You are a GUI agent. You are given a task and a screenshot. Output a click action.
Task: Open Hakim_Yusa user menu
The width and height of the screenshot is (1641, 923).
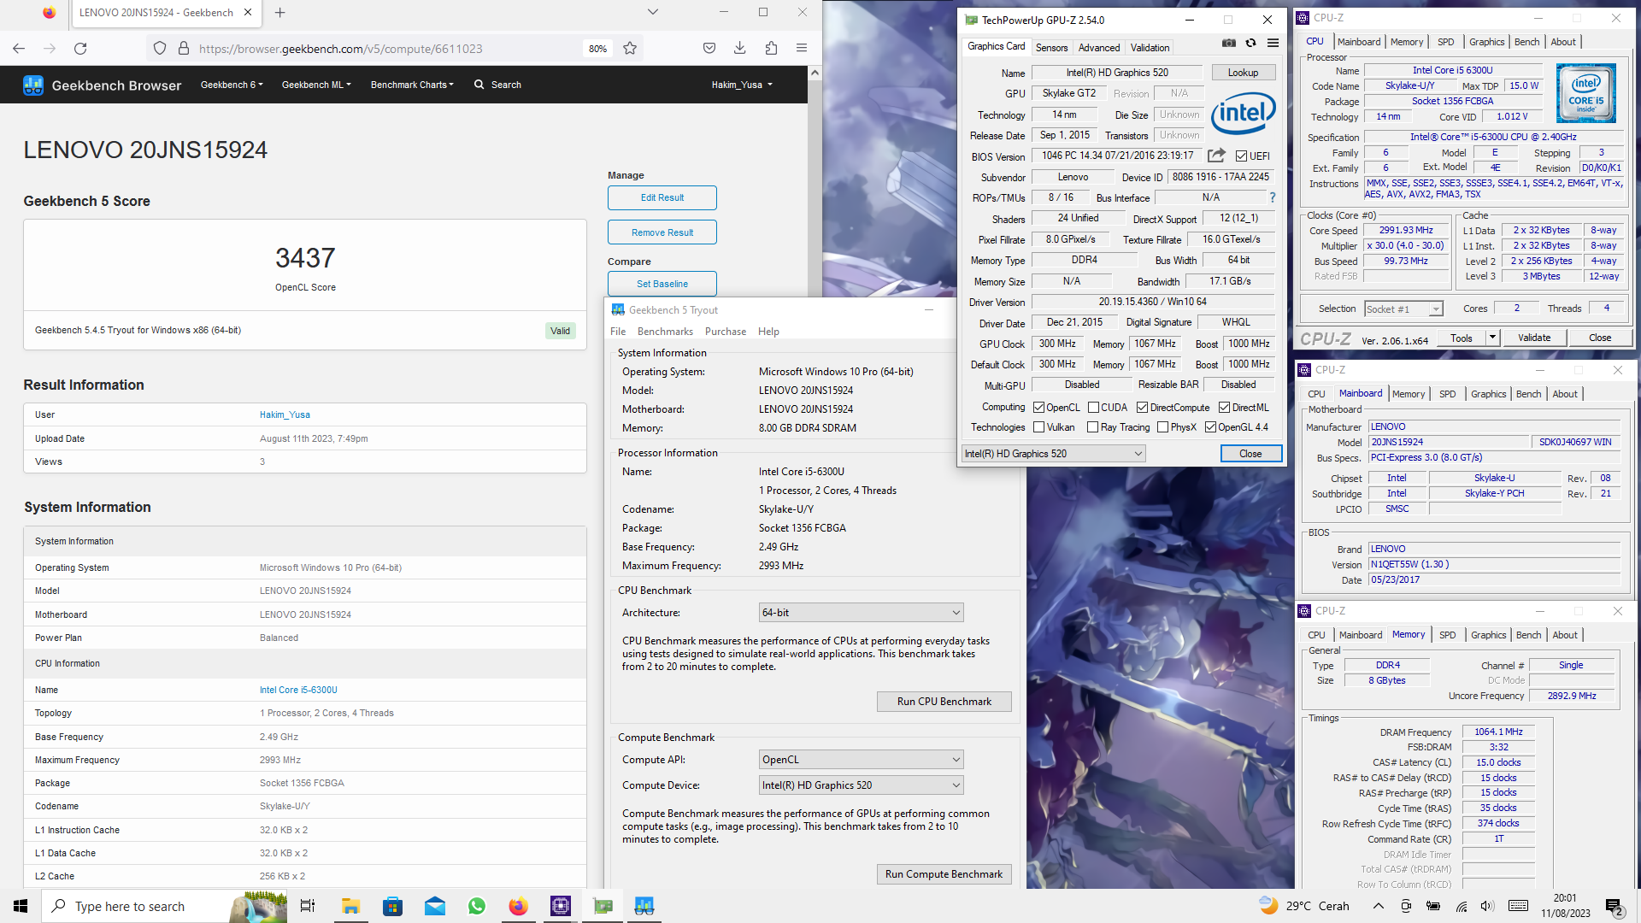pos(742,85)
